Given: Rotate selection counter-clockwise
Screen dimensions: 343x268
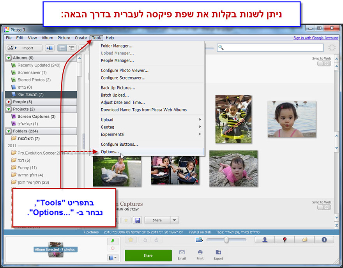Looking at the screenshot, I should coord(145,240).
